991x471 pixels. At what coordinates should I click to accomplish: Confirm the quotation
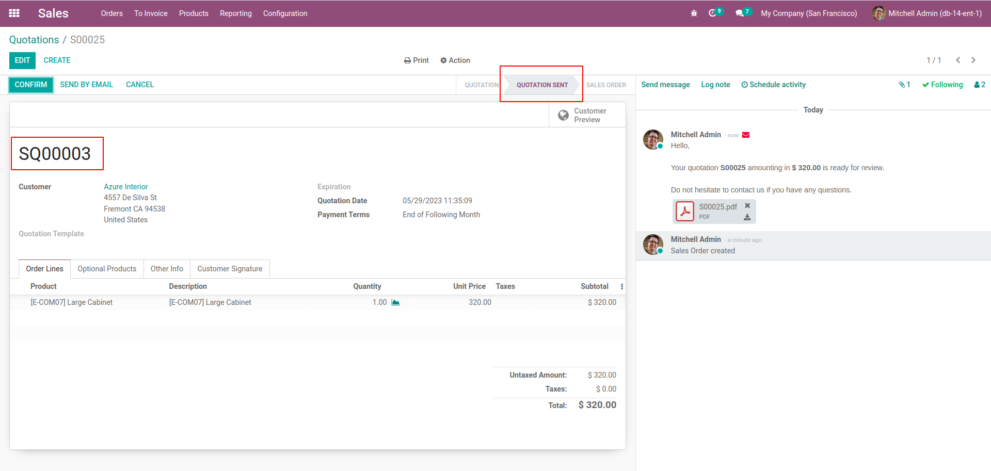point(31,85)
